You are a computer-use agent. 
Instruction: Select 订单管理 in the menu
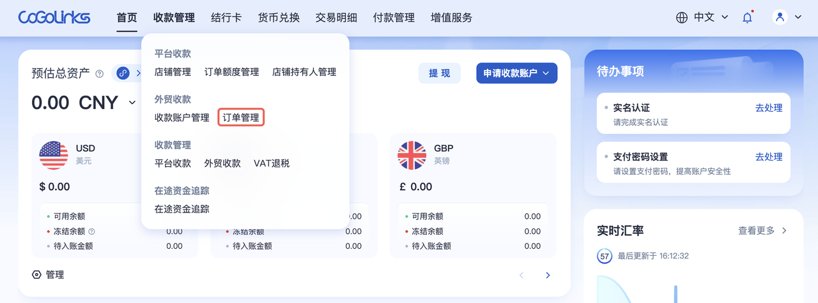coord(241,117)
